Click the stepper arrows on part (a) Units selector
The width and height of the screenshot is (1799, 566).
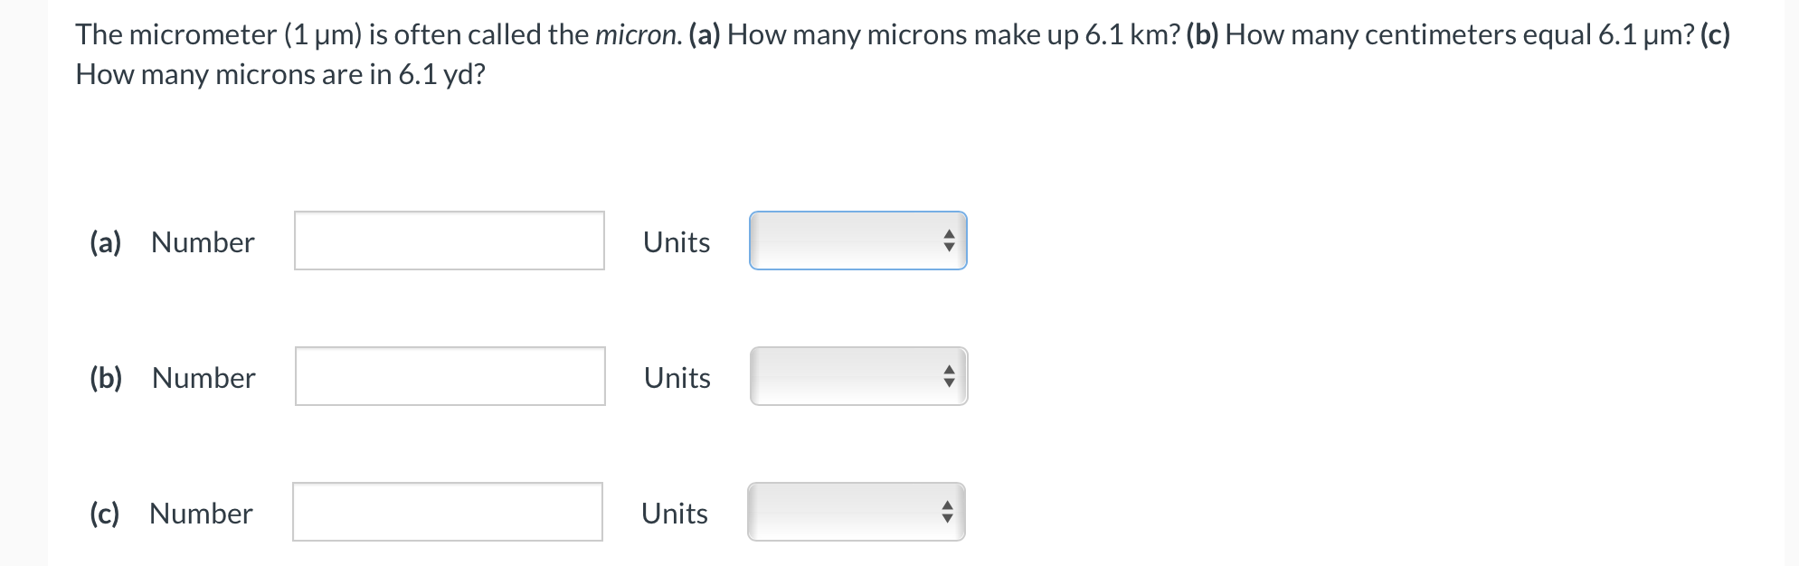click(x=948, y=241)
